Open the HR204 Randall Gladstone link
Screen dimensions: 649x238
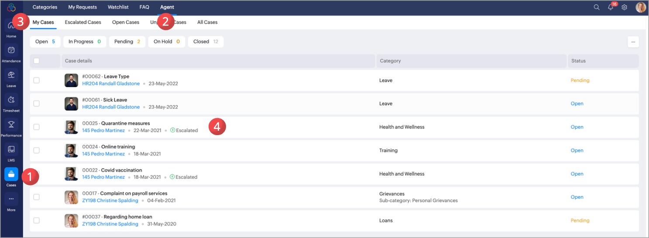tap(111, 84)
